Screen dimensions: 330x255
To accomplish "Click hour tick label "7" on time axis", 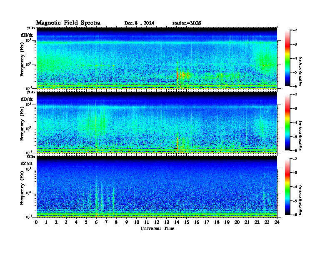I will [106, 222].
